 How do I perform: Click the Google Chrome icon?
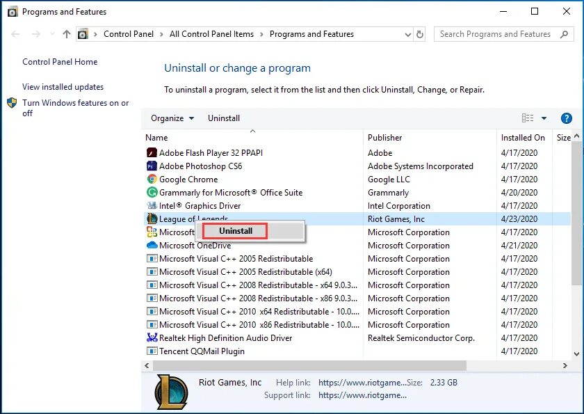click(x=152, y=180)
